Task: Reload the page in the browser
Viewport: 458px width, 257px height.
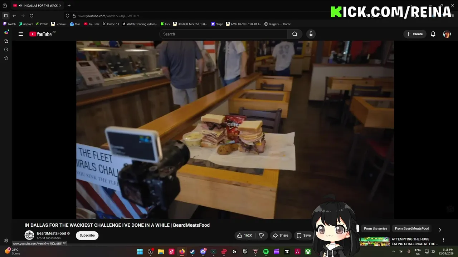Action: click(x=31, y=16)
